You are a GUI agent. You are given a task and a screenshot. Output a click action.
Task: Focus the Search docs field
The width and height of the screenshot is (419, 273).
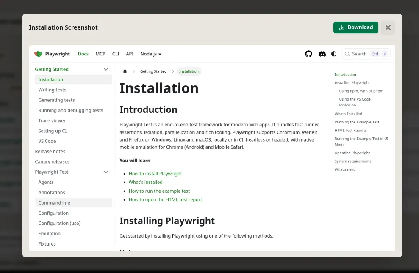pos(366,54)
